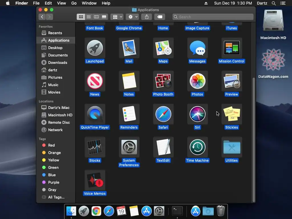Select the Maps app icon

(x=163, y=48)
